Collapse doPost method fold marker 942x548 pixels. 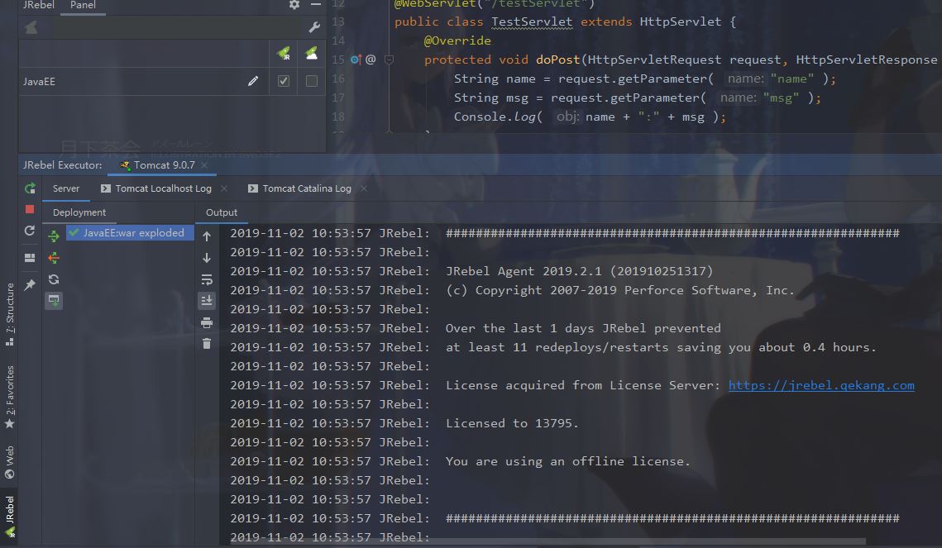[x=389, y=60]
